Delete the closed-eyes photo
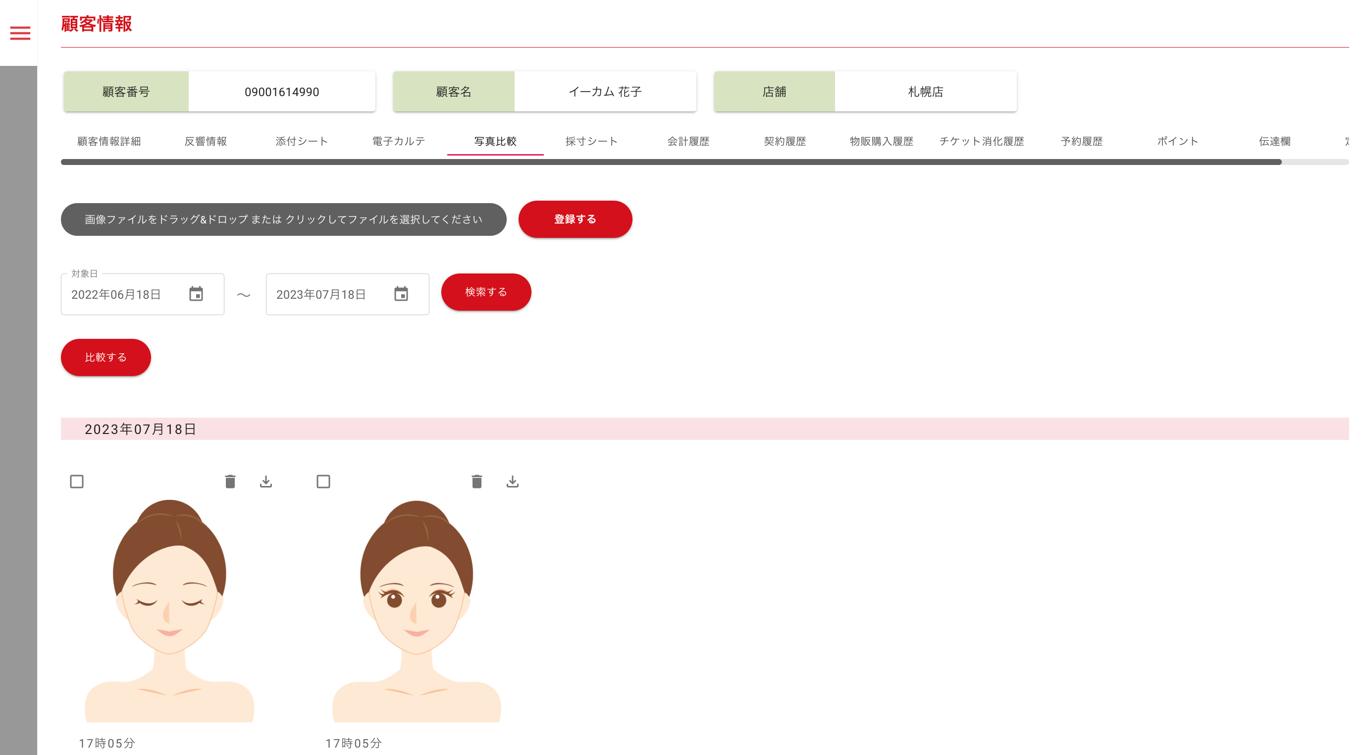The image size is (1367, 755). 230,482
